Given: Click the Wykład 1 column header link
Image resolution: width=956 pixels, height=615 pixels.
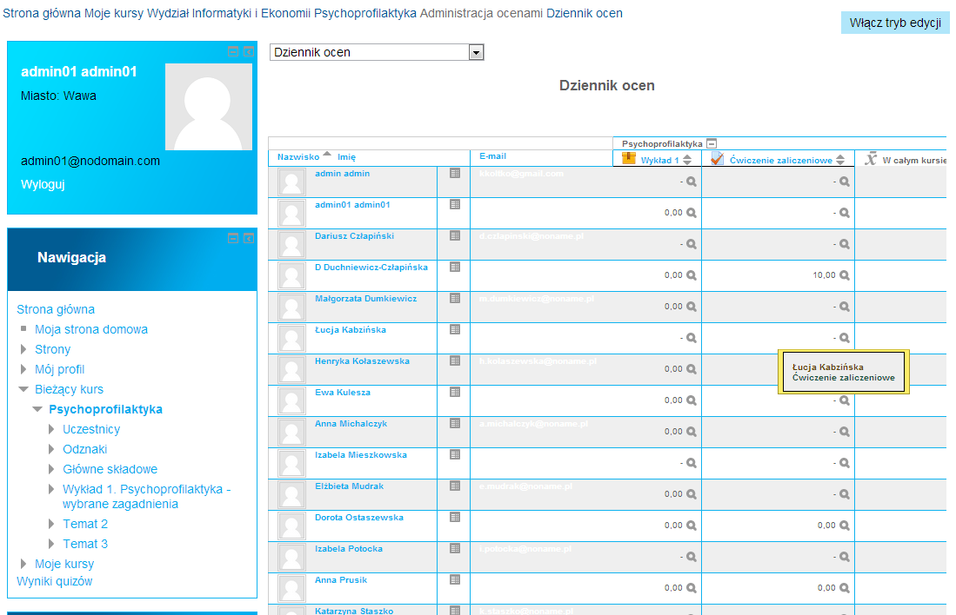Looking at the screenshot, I should pyautogui.click(x=659, y=160).
